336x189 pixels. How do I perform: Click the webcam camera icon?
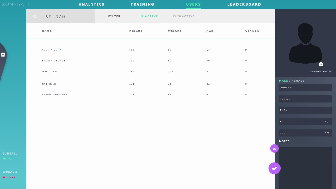4,178
